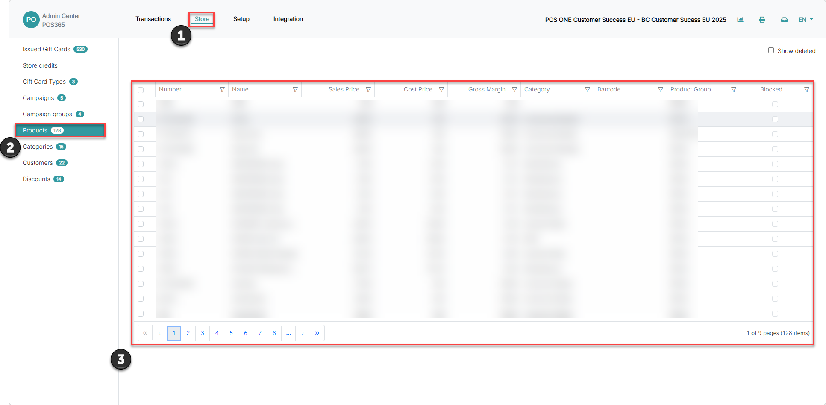Go to page 2
This screenshot has height=405, width=826.
188,333
